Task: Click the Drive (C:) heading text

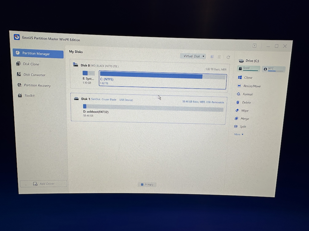Action: [252, 61]
